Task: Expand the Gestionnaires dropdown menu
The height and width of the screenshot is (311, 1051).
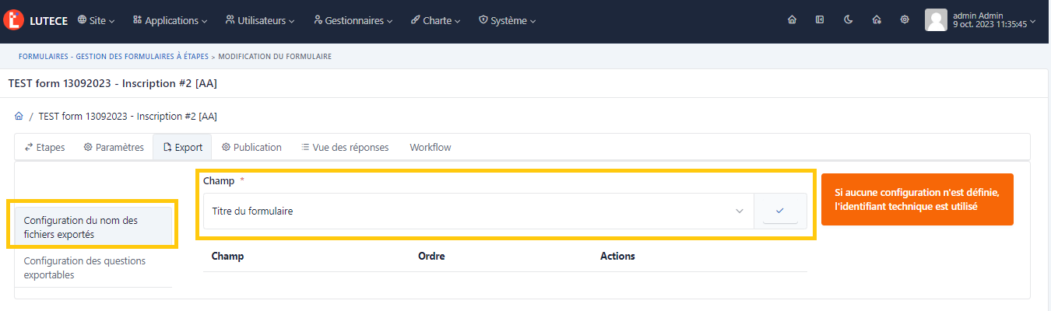Action: [x=353, y=20]
